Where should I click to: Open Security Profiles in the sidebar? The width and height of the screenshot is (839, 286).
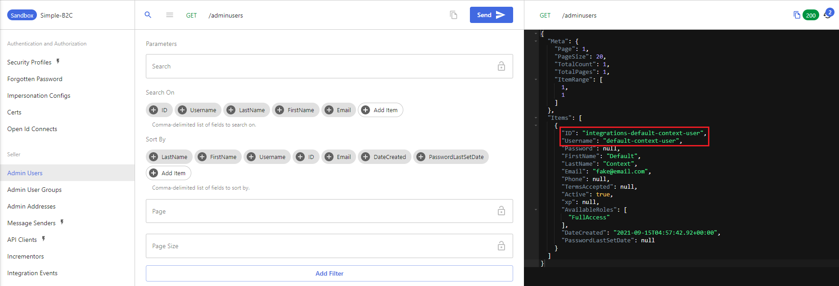click(29, 62)
